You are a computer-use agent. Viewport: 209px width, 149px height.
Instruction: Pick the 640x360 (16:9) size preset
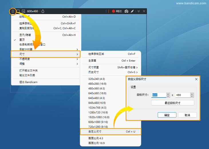click(97, 93)
